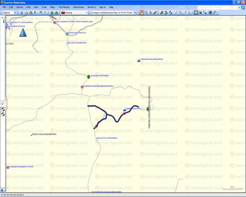
Task: Click the blue triangle position marker
Action: pos(22,33)
